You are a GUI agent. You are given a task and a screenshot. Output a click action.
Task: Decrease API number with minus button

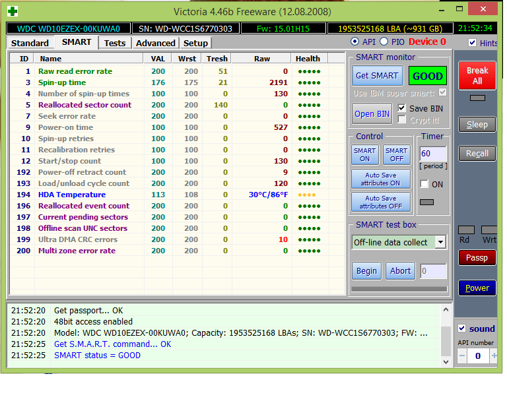[x=462, y=356]
